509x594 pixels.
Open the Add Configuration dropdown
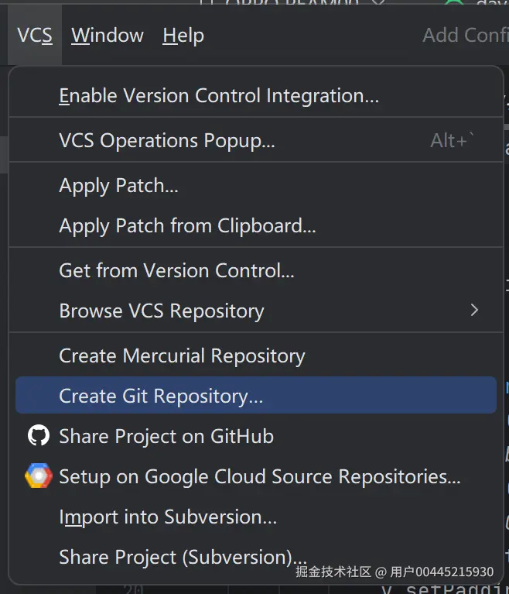point(464,35)
